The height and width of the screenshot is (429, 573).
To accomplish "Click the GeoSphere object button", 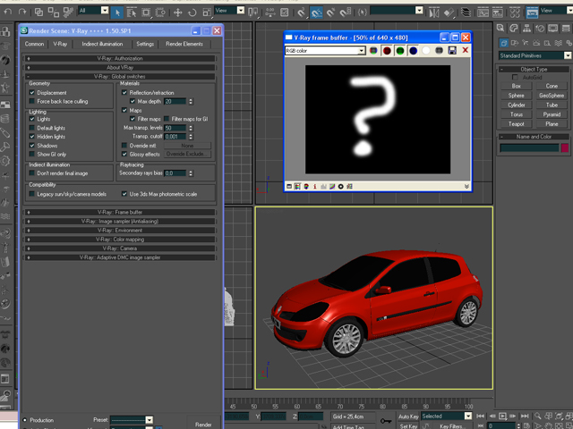I will click(x=552, y=96).
